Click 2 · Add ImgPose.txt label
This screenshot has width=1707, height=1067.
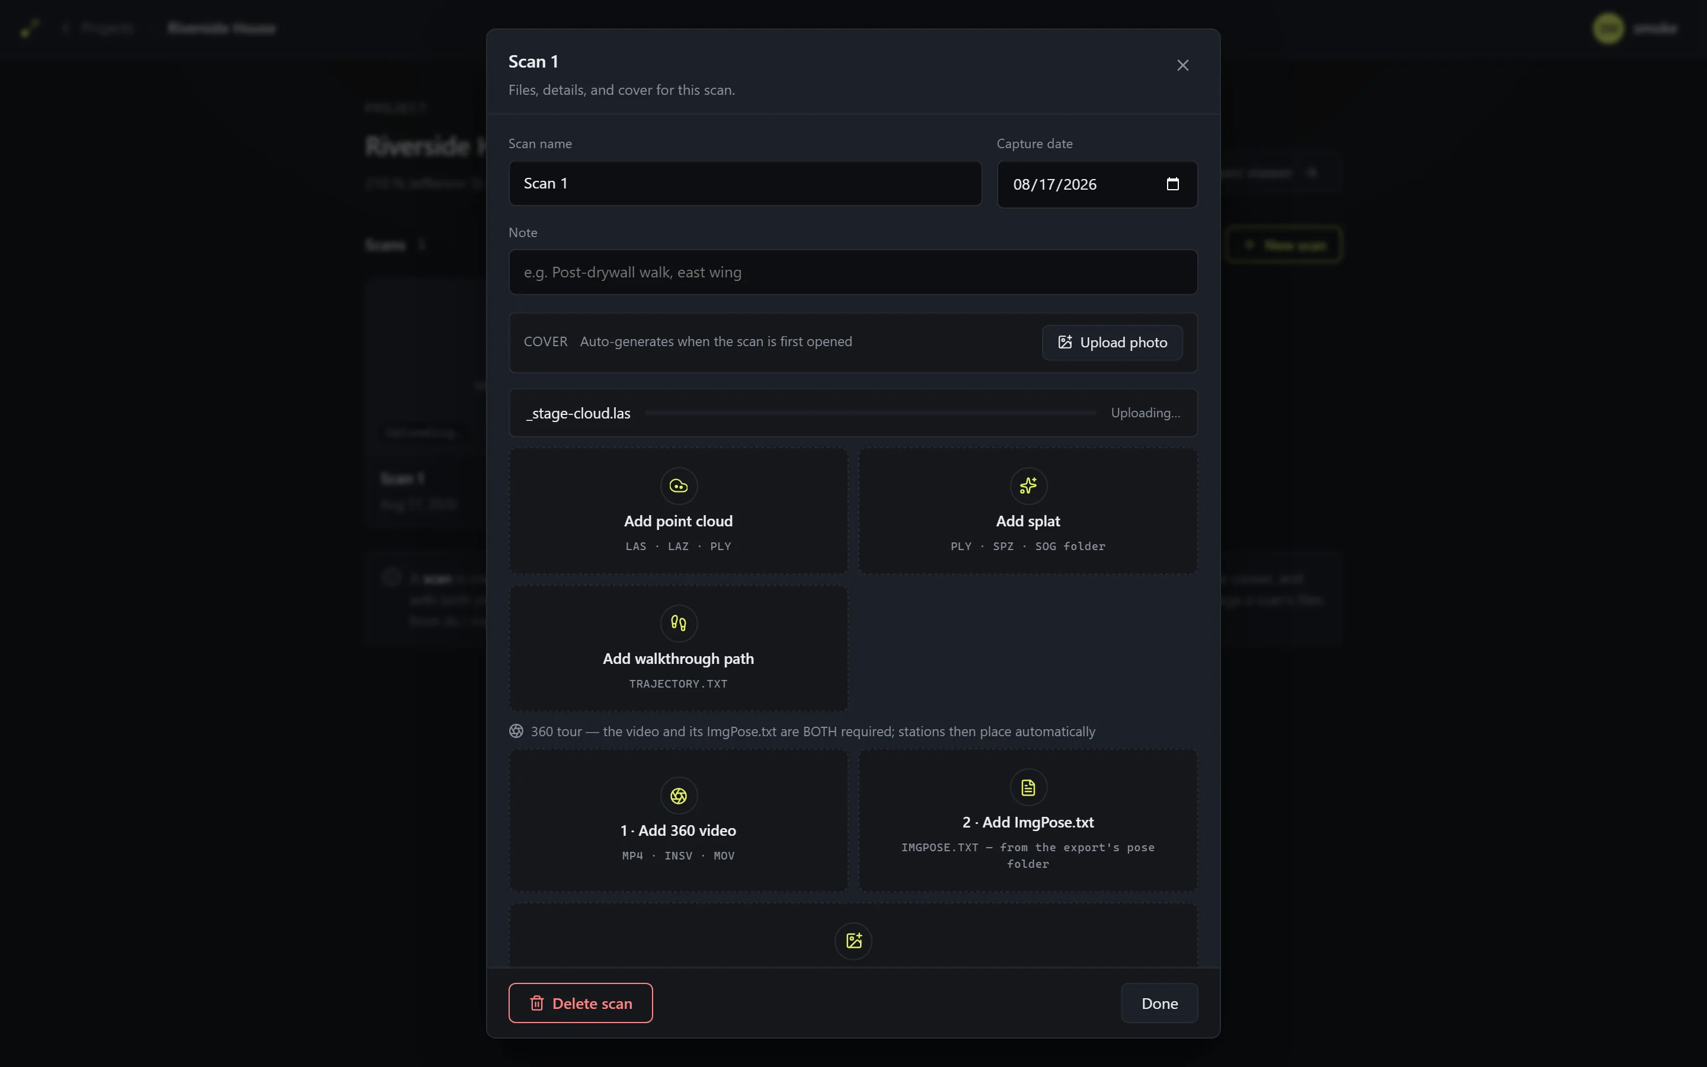(x=1028, y=822)
